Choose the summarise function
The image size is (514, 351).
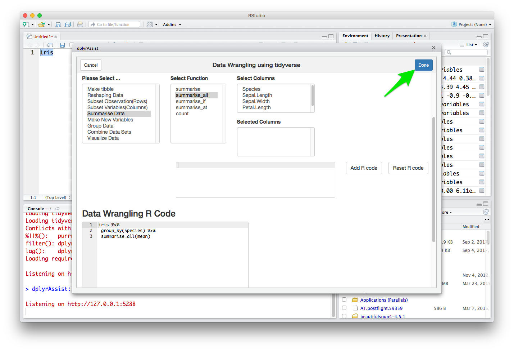tap(196, 89)
